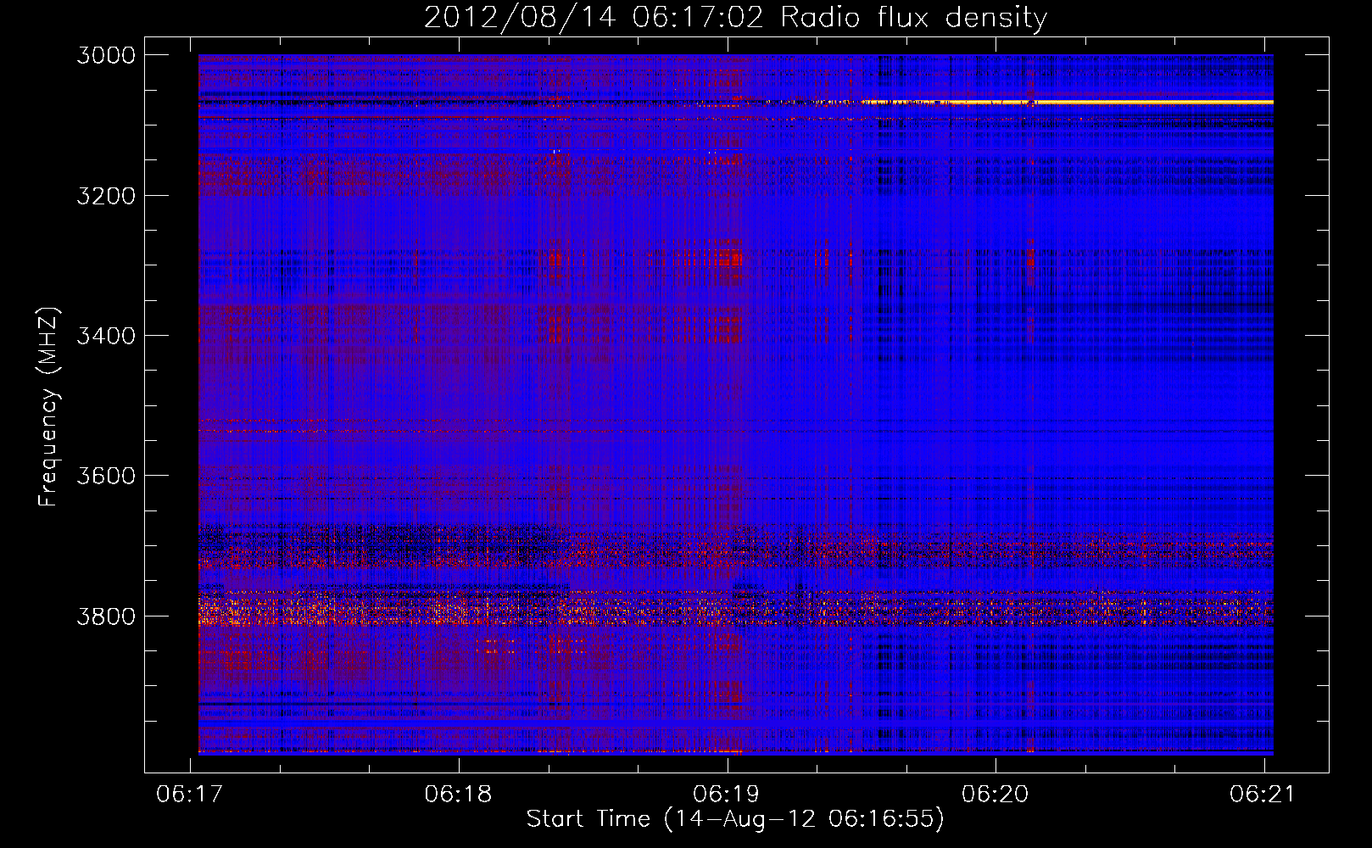Click the 3800 frequency tick label
1372x848 pixels.
(x=106, y=616)
